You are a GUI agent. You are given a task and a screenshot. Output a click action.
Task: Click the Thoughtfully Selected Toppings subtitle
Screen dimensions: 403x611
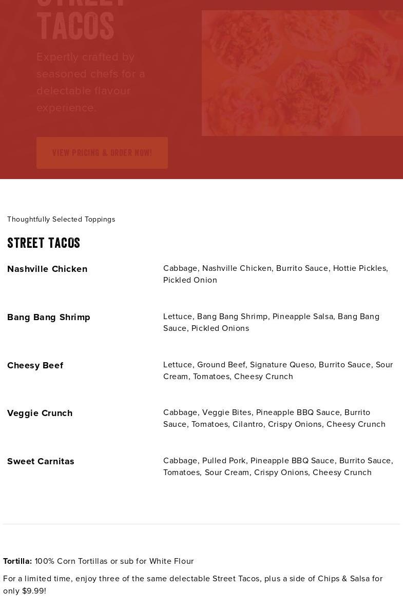pos(61,220)
